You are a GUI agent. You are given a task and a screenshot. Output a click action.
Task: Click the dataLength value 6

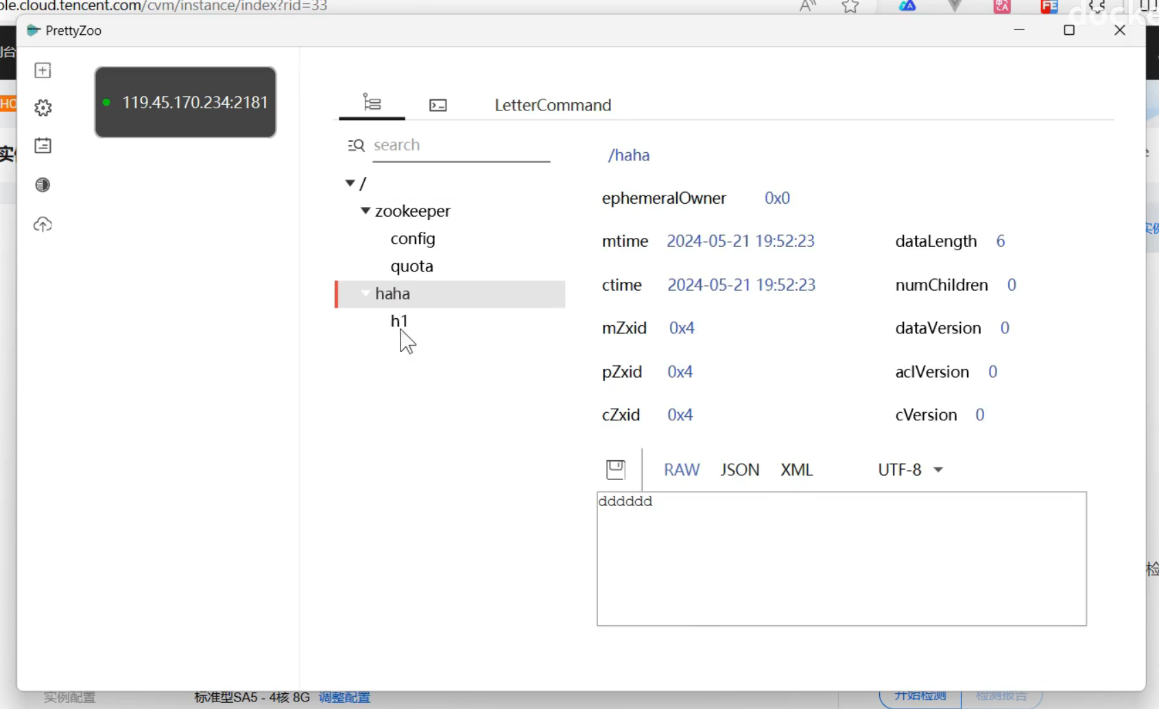tap(1001, 241)
